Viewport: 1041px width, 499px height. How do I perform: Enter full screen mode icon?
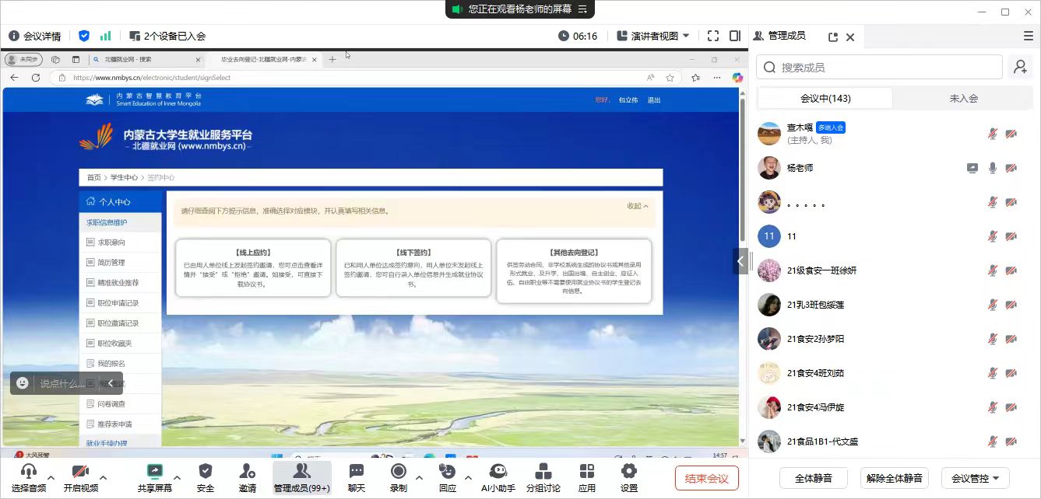pyautogui.click(x=712, y=36)
